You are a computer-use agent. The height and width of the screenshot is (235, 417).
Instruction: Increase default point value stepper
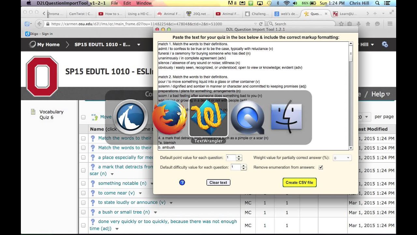click(x=239, y=156)
